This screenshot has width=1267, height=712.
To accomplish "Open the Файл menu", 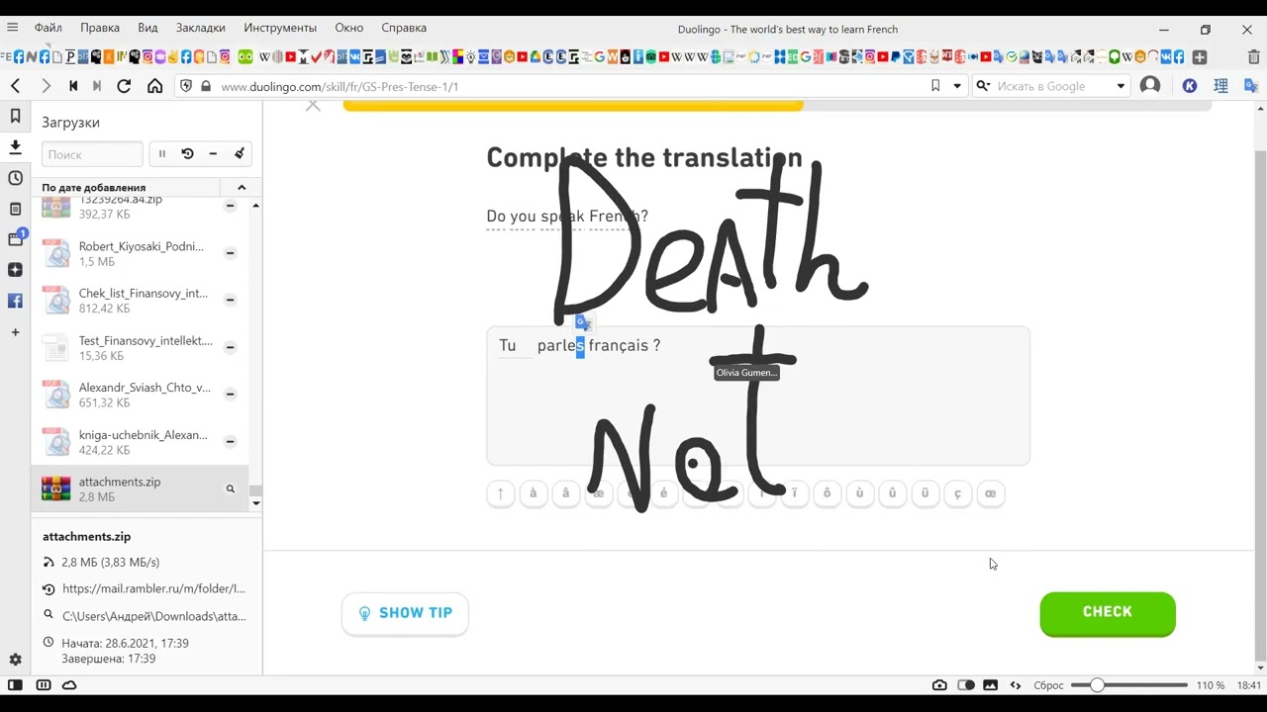I will coord(48,28).
